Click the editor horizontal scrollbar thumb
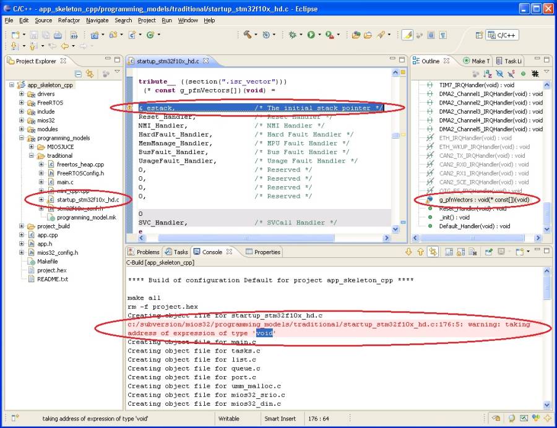 246,238
